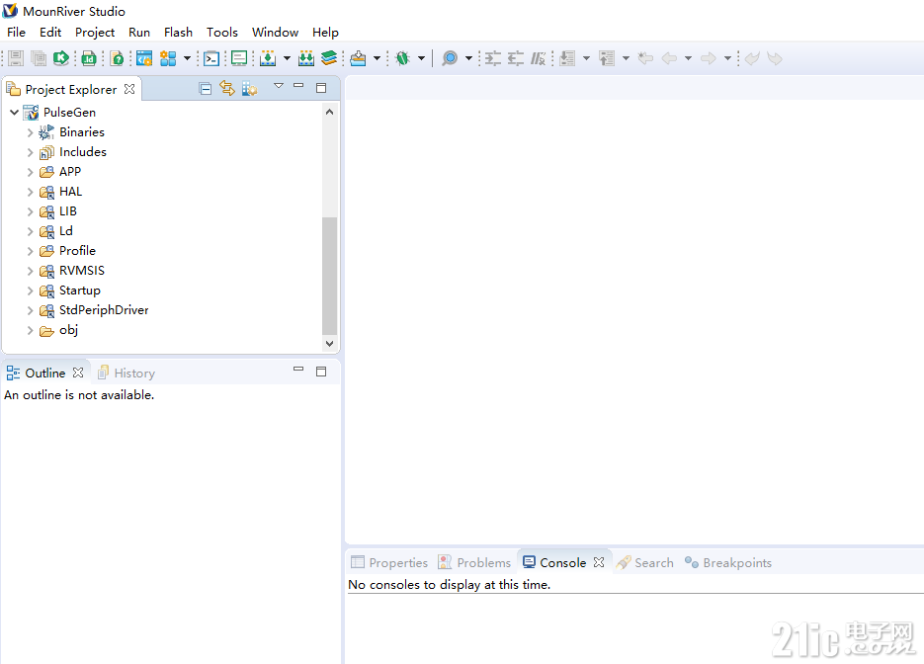Click the back navigation arrow icon
924x664 pixels.
point(669,58)
